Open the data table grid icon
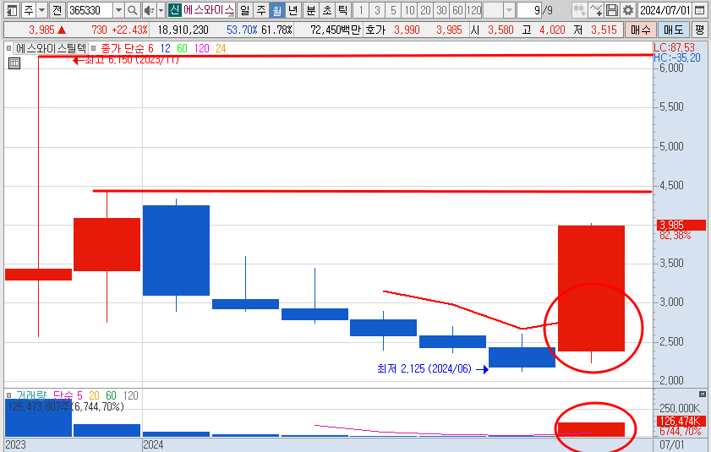 tap(14, 63)
